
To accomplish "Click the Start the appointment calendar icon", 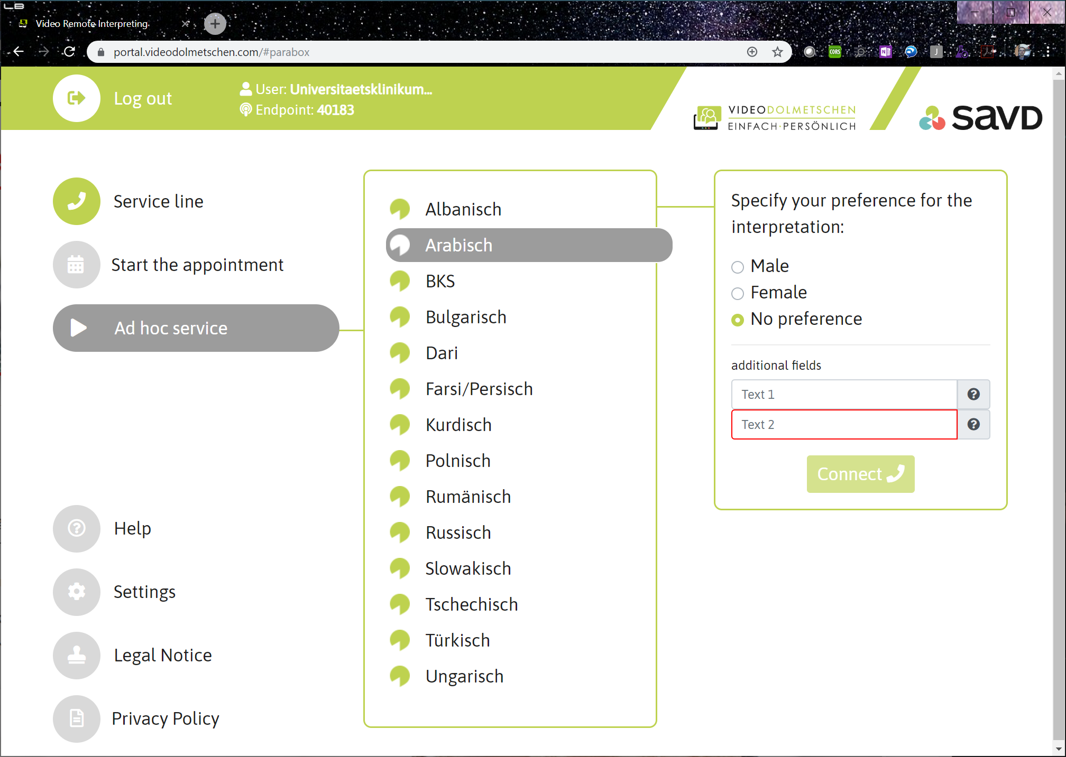I will tap(77, 265).
